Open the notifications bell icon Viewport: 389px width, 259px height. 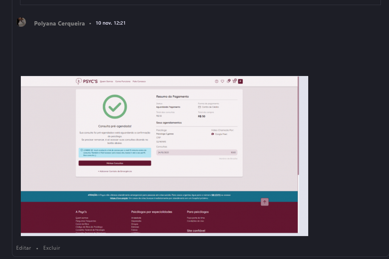(228, 81)
